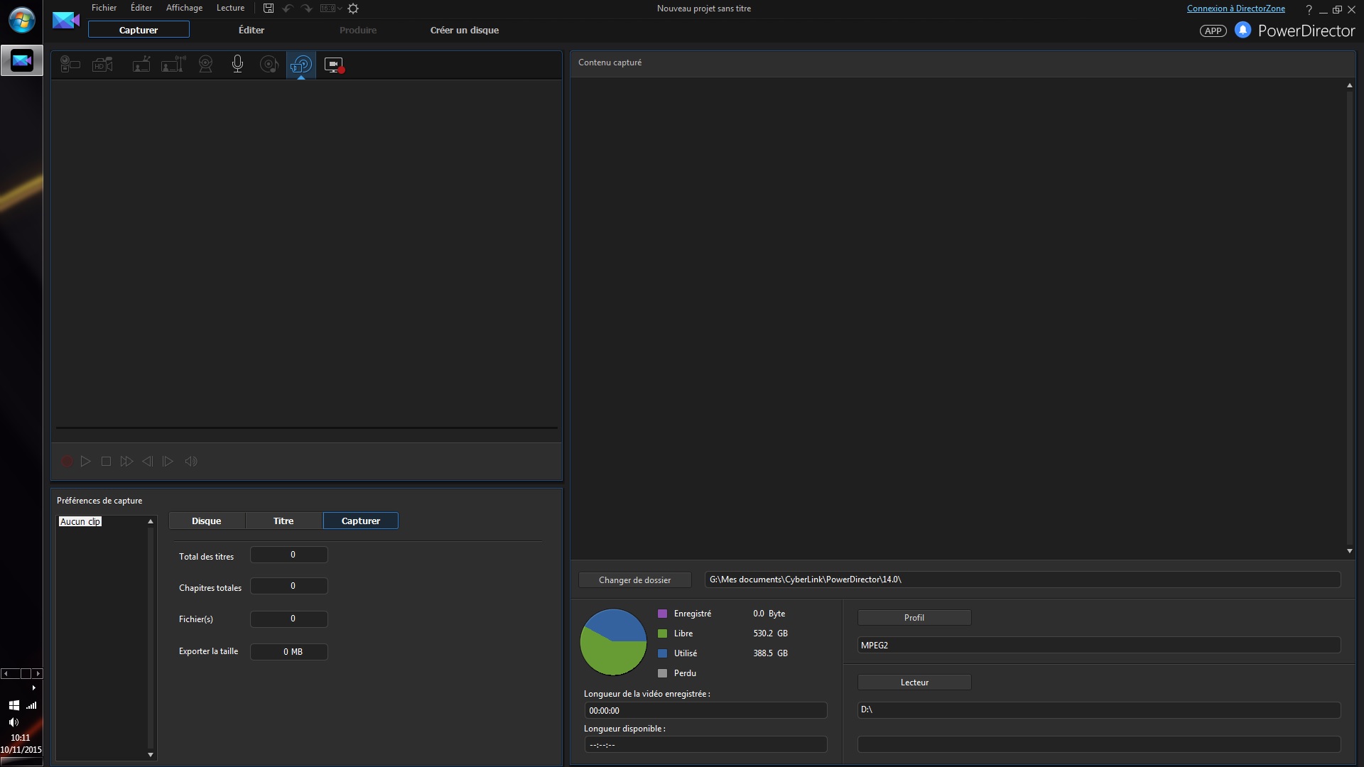Select the Titre tab in capture preferences
This screenshot has height=767, width=1364.
283,521
